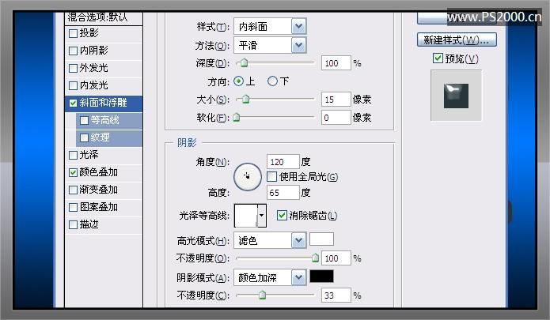
Task: Click the style preview thumbnail
Action: tap(456, 96)
